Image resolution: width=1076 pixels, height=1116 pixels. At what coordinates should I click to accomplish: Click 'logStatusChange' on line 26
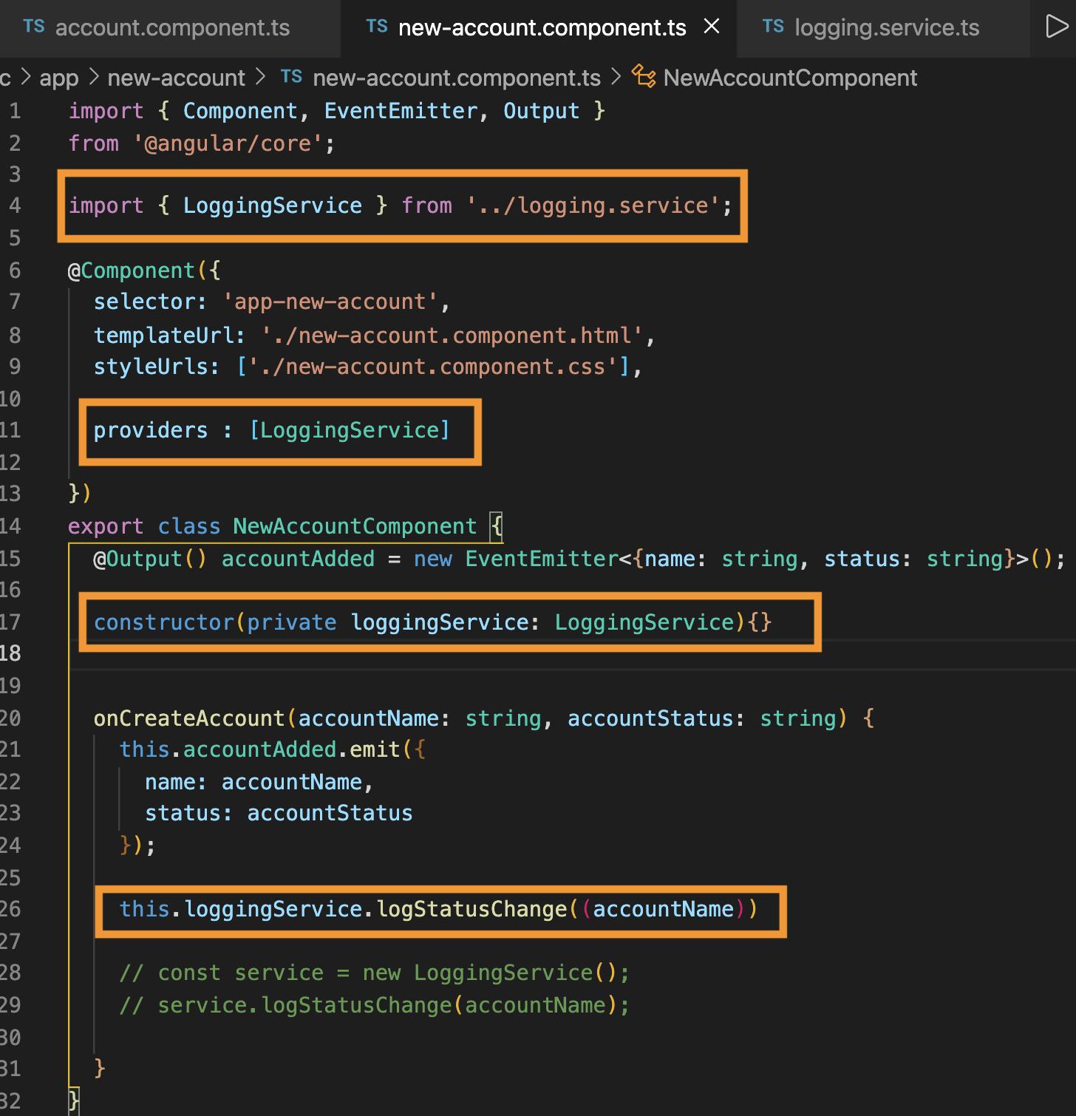coord(471,909)
